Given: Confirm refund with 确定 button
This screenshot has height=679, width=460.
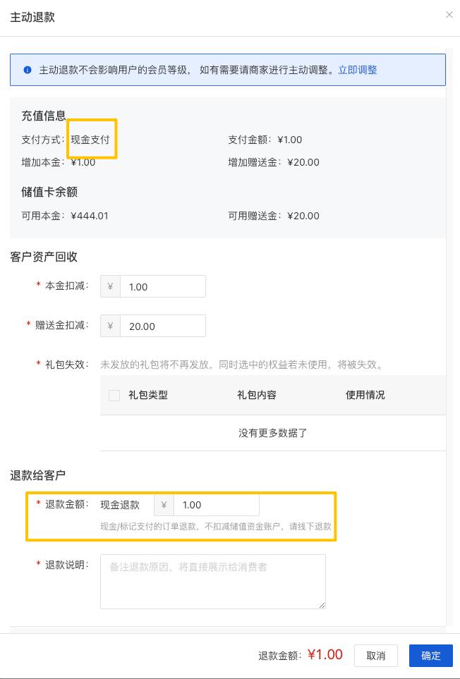Looking at the screenshot, I should (x=430, y=656).
